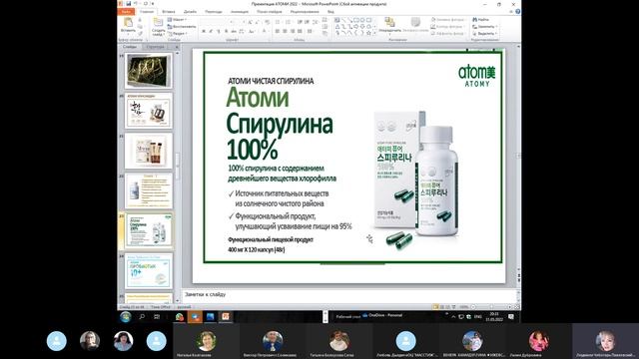The width and height of the screenshot is (639, 359).
Task: Open the Вставка ribbon tab
Action: [169, 12]
